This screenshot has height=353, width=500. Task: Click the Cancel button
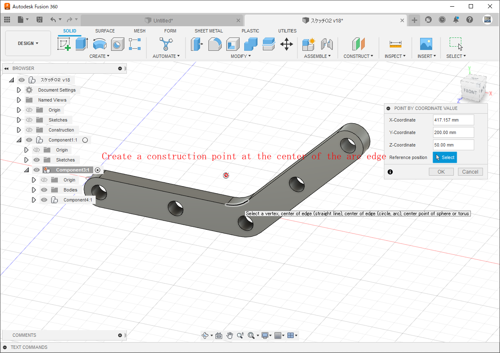pyautogui.click(x=470, y=172)
